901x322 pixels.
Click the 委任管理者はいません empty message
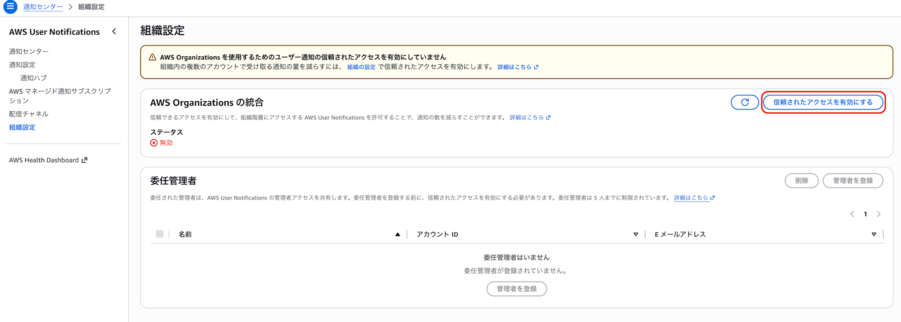[517, 257]
